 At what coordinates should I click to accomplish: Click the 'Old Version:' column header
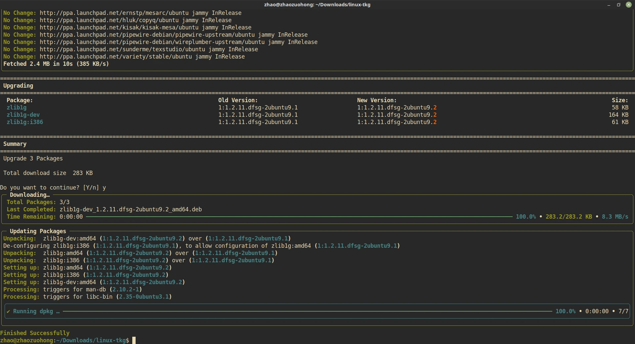(x=238, y=100)
